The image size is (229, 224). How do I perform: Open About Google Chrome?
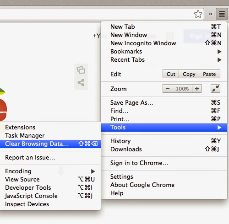click(164, 185)
